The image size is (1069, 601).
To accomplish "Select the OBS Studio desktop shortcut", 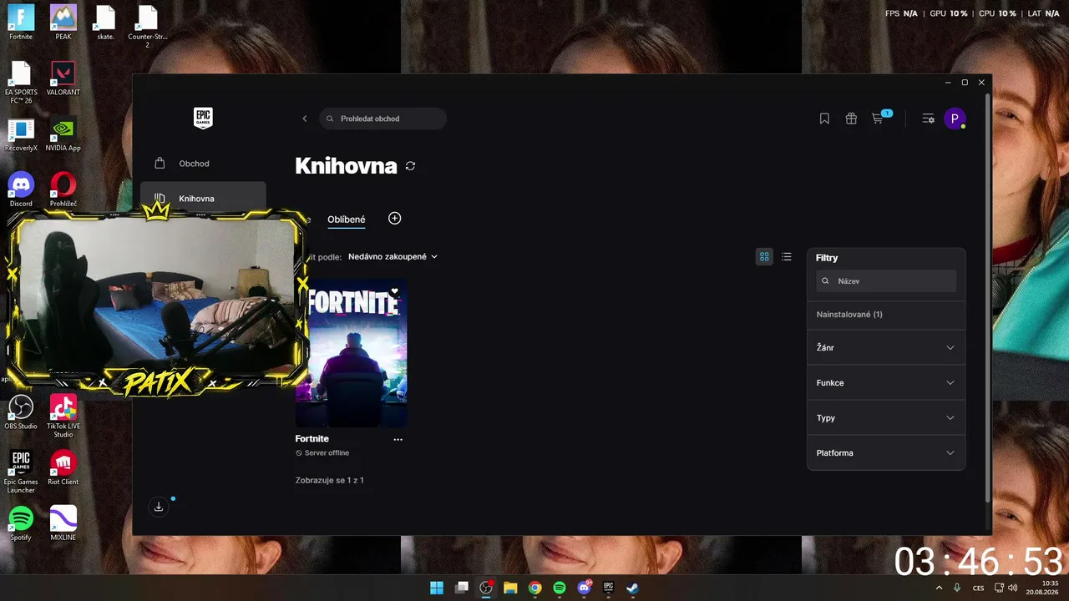I will point(21,412).
